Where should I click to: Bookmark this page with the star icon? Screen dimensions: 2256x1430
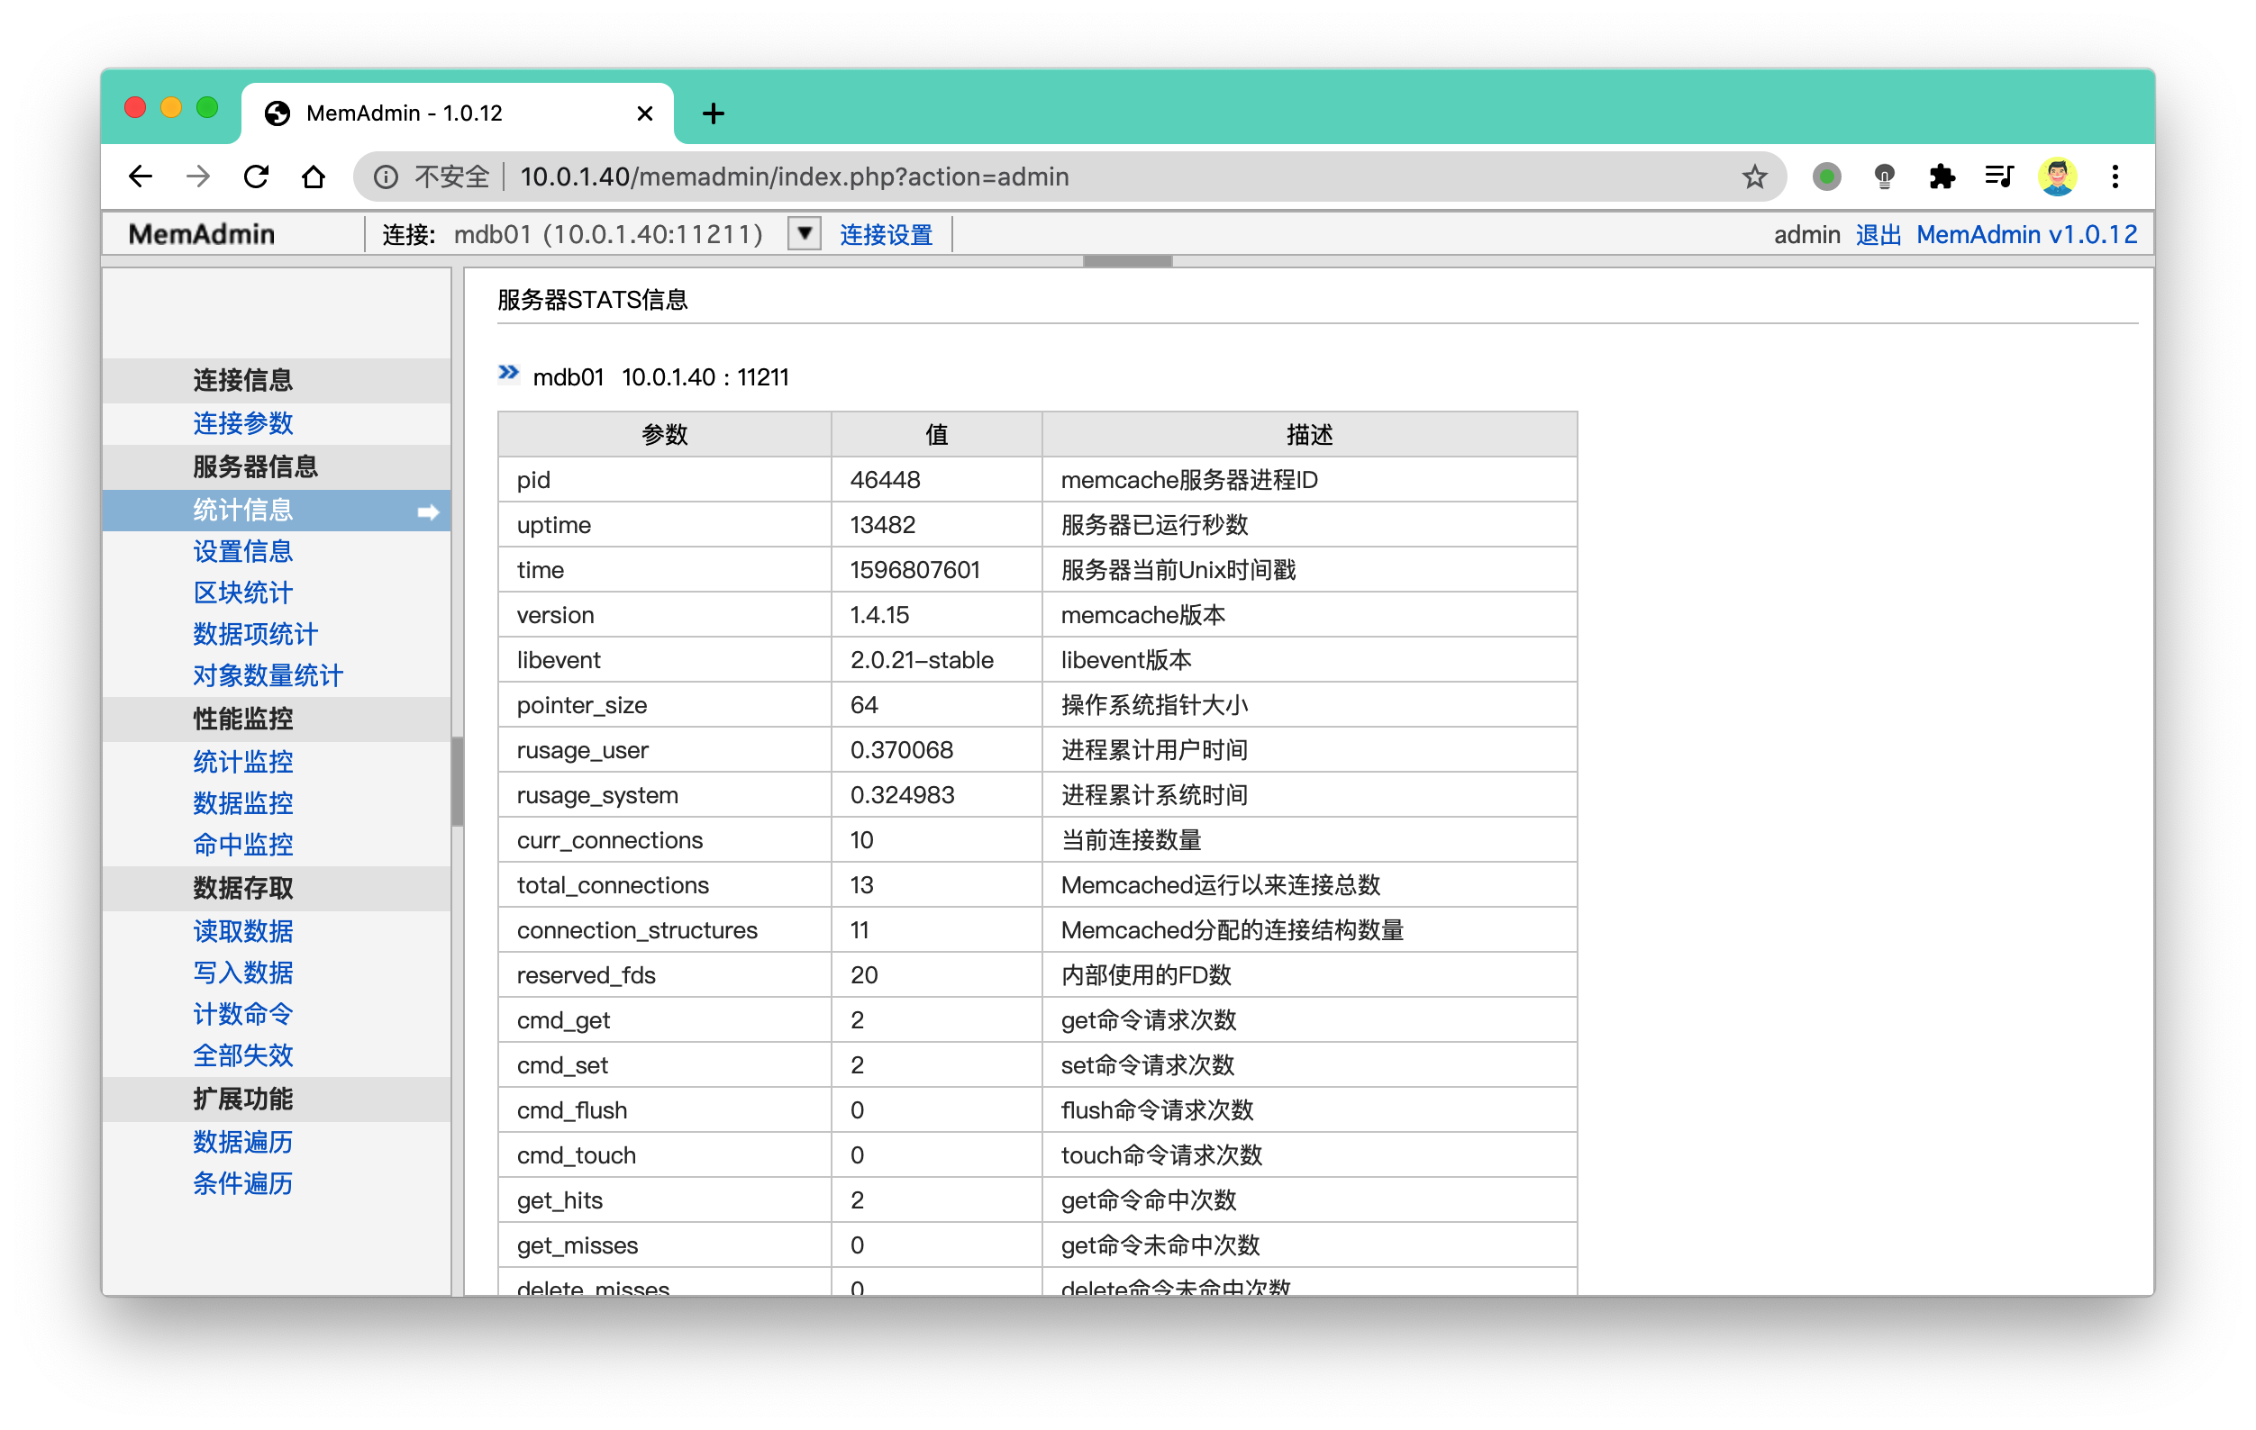pos(1754,177)
